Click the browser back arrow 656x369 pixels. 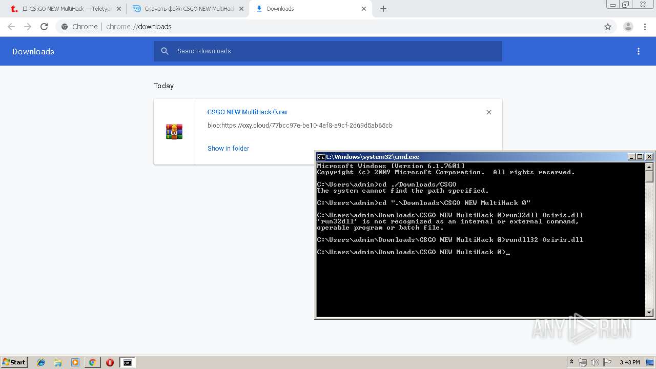11,27
